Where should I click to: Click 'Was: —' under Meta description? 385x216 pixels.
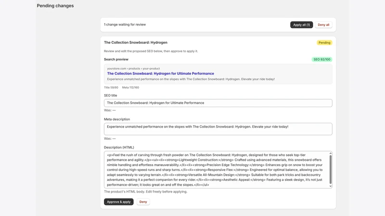110,139
